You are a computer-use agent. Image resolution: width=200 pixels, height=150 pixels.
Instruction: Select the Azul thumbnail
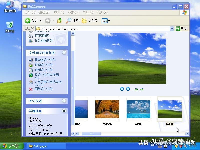point(138,109)
